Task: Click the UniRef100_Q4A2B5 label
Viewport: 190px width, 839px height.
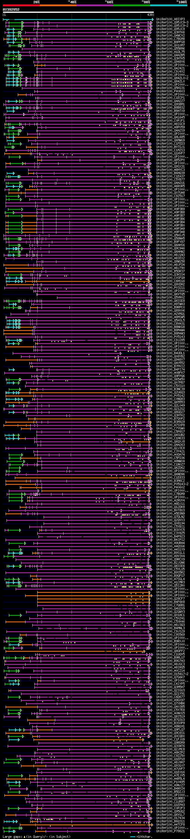Action: click(170, 55)
